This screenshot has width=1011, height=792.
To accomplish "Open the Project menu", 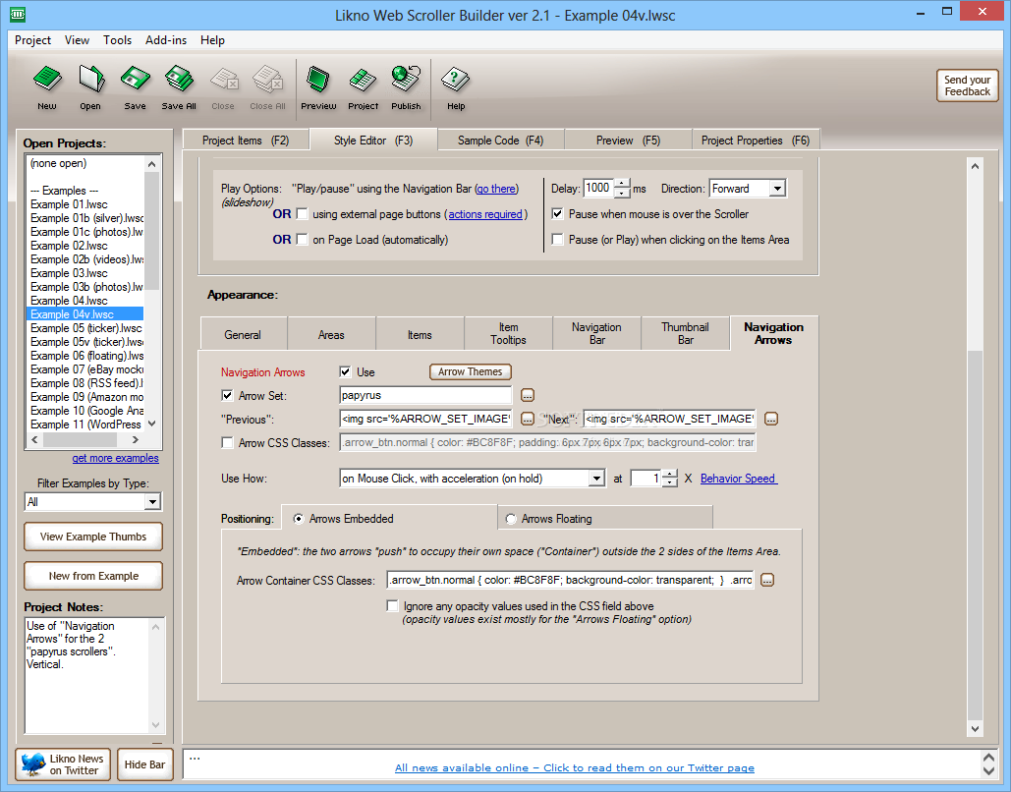I will click(32, 40).
